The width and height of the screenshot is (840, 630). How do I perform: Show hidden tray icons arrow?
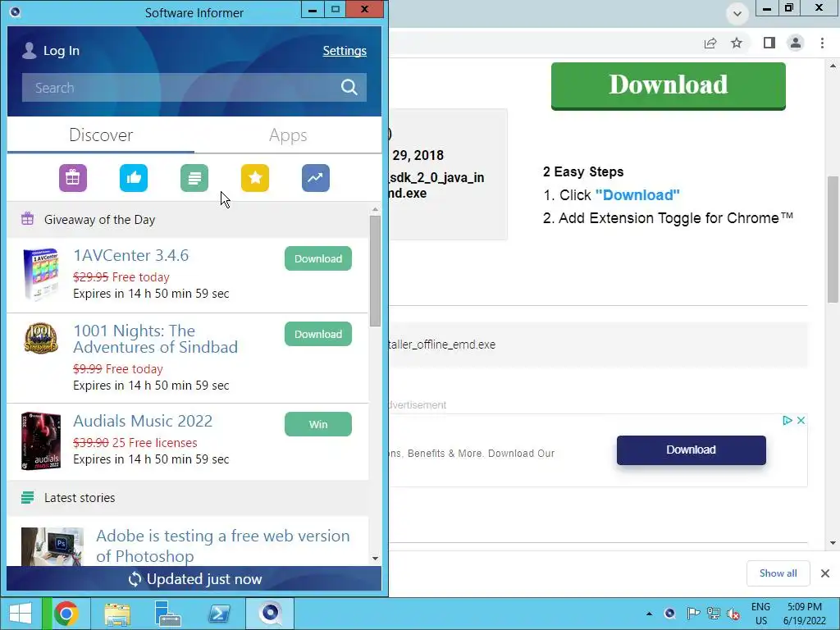pos(650,614)
